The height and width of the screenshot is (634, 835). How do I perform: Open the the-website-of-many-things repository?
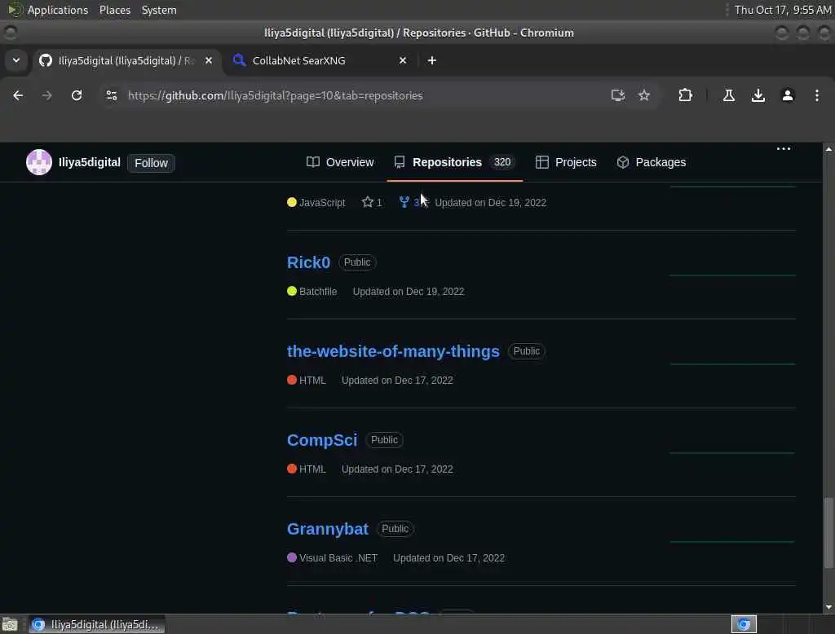393,351
